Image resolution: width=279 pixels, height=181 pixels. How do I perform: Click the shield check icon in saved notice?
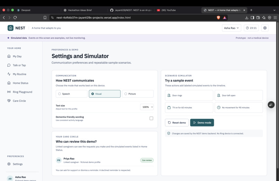coord(169,133)
